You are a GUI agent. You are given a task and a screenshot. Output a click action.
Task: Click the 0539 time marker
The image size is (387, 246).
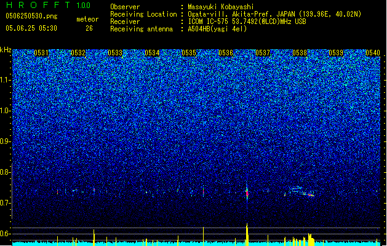[x=336, y=53]
